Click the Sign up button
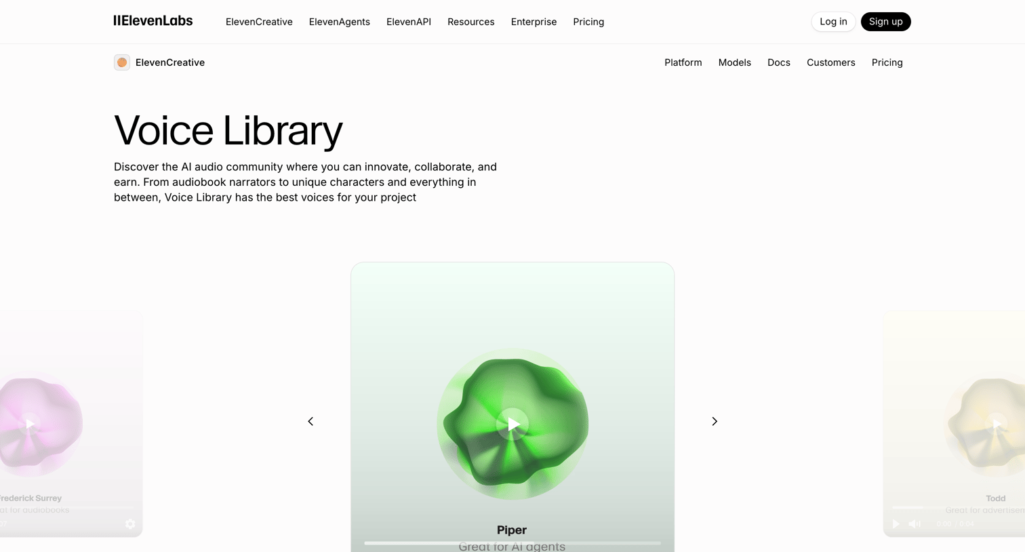Screen dimensions: 1025x552 tap(885, 22)
